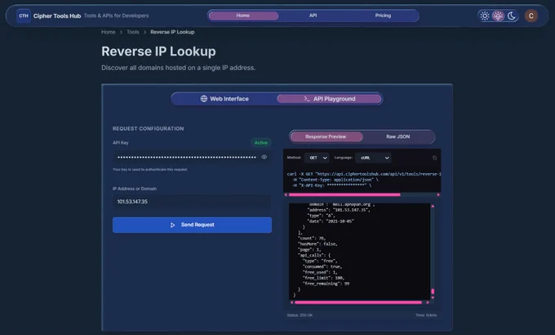Click the response vertical scrollbar thumb
Screen dimensions: 555x335
click(433, 292)
